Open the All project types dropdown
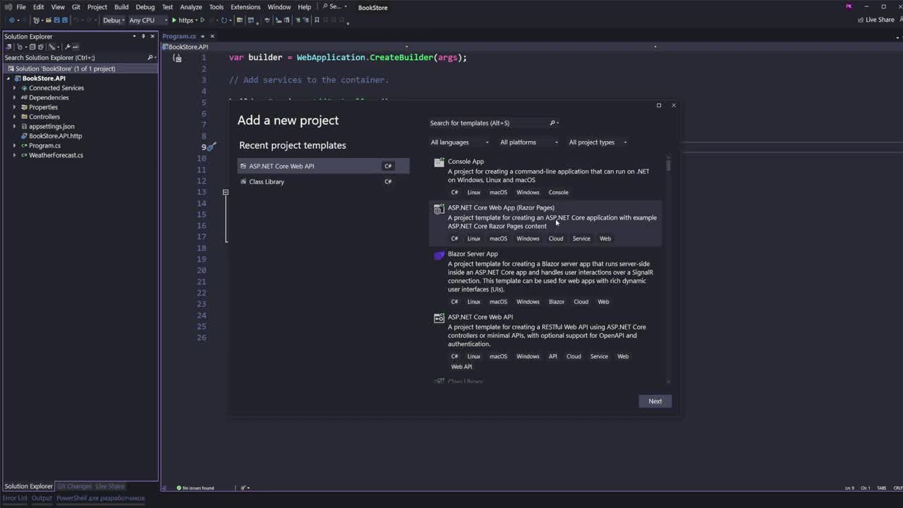Viewport: 903px width, 508px height. [x=598, y=143]
